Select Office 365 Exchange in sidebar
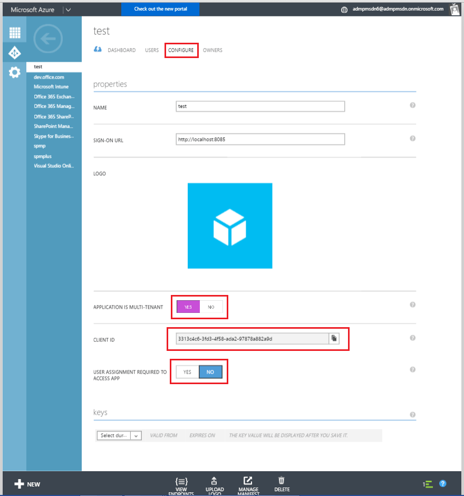Image resolution: width=464 pixels, height=496 pixels. coord(54,97)
